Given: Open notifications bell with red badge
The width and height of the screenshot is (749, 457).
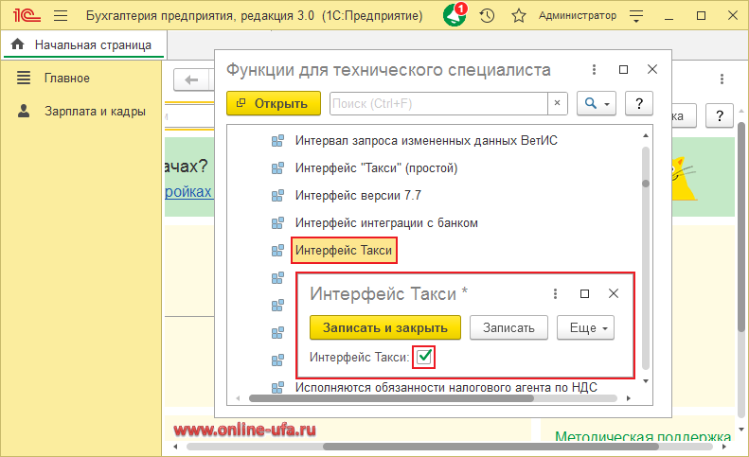Looking at the screenshot, I should (x=455, y=15).
